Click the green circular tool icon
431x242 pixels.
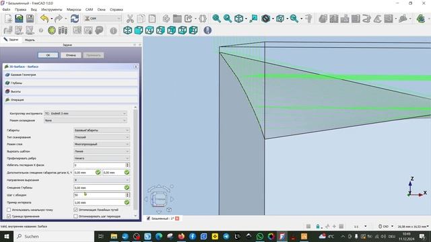pos(52,30)
